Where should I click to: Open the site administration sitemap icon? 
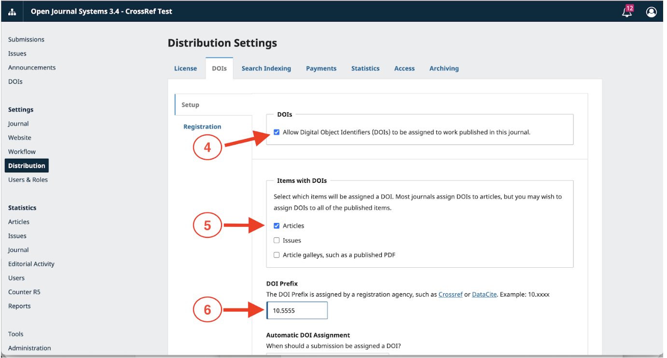coord(11,11)
